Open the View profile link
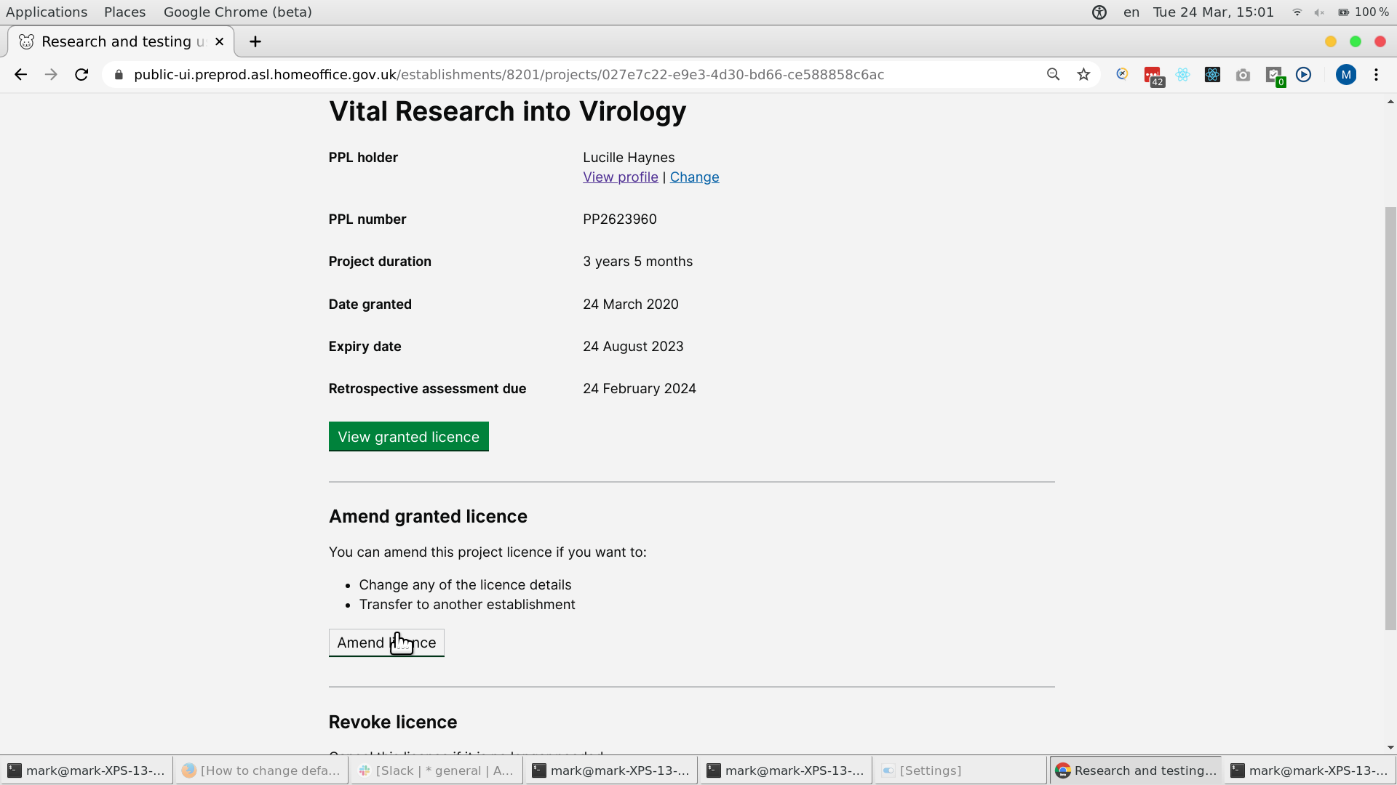This screenshot has width=1397, height=785. 620,177
